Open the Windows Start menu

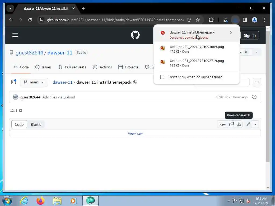click(x=7, y=201)
